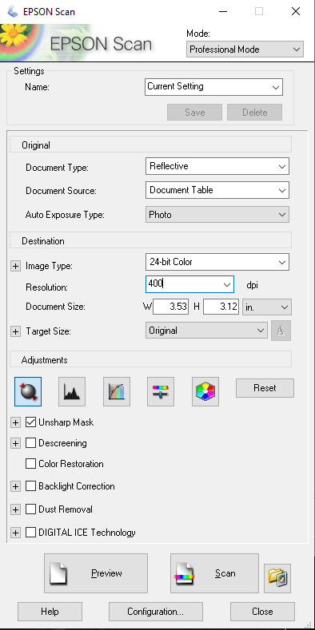The image size is (315, 630).
Task: Open the document size units dropdown
Action: coord(267,307)
